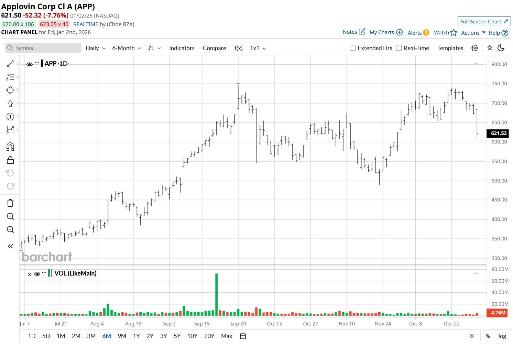Select the 6M time range
The width and height of the screenshot is (513, 344).
pyautogui.click(x=107, y=336)
